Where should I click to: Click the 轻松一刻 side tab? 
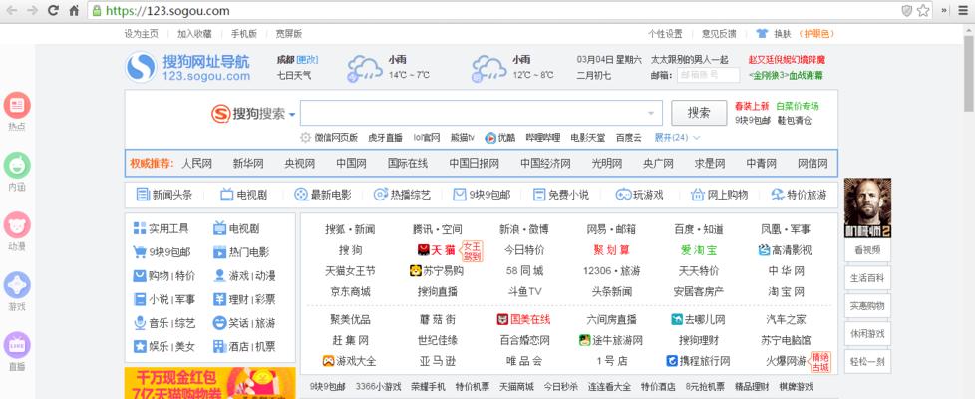[x=867, y=362]
